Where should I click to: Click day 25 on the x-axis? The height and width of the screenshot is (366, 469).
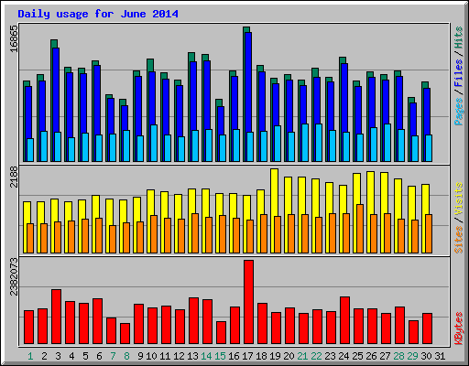[357, 356]
